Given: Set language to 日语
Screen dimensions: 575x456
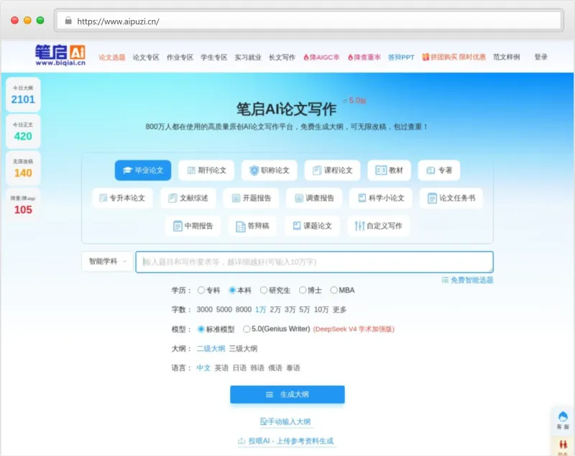Looking at the screenshot, I should pos(239,368).
